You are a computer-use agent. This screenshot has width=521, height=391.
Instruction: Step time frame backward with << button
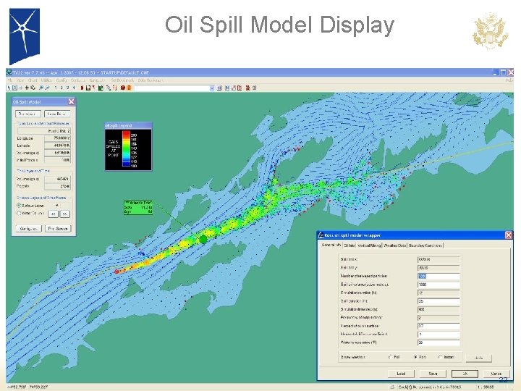tap(53, 214)
